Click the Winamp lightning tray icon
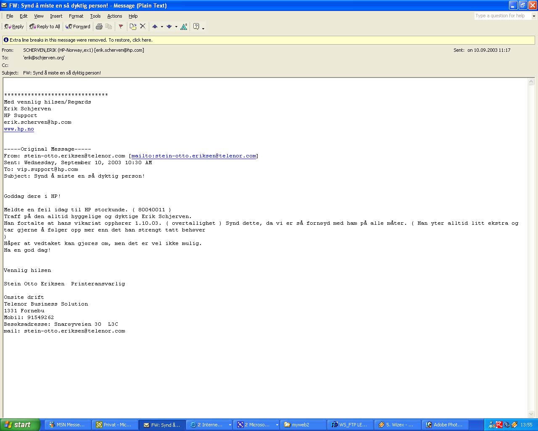This screenshot has height=431, width=538. (514, 425)
